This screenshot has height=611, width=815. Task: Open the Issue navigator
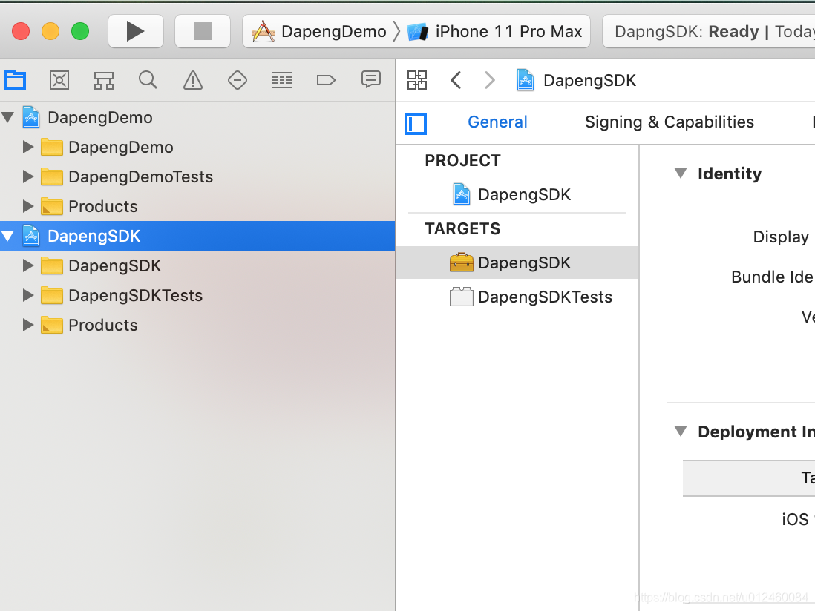pos(193,81)
